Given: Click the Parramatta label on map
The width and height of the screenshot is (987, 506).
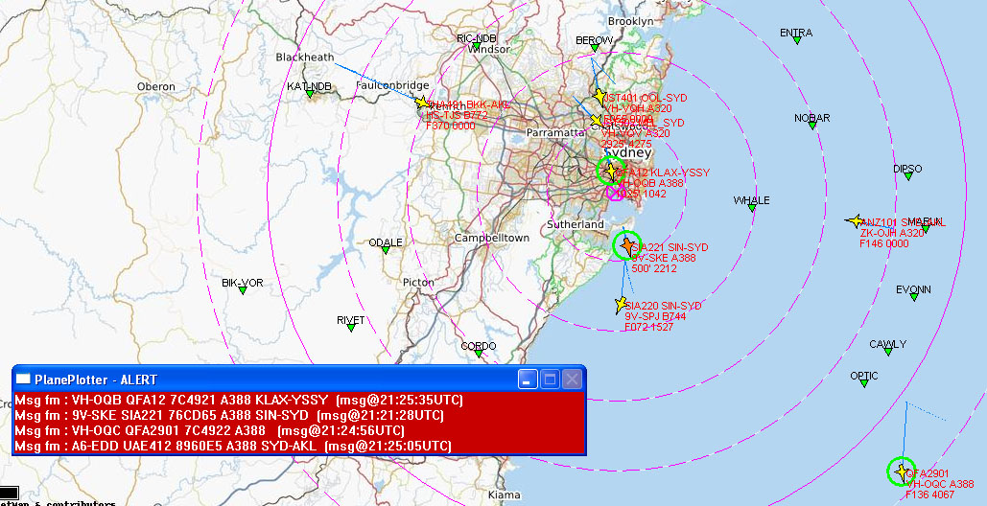Looking at the screenshot, I should pos(555,133).
